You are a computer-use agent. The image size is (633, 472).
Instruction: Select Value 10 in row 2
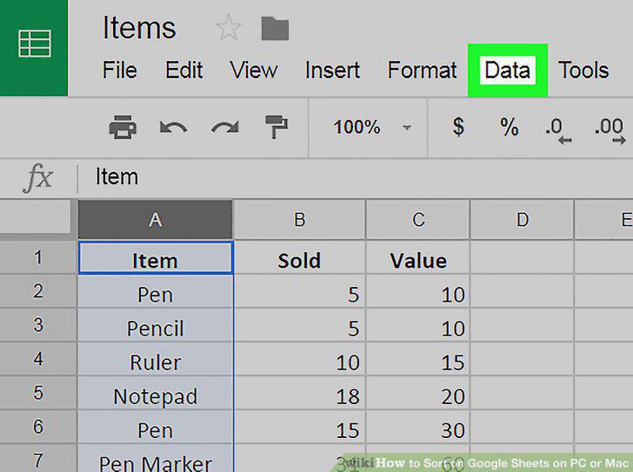[x=418, y=292]
